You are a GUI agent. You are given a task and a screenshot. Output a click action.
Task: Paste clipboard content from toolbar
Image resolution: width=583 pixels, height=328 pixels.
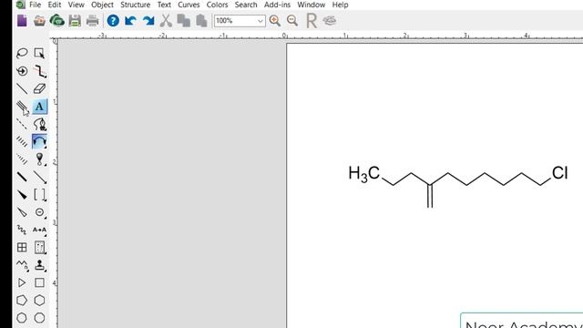pyautogui.click(x=201, y=20)
